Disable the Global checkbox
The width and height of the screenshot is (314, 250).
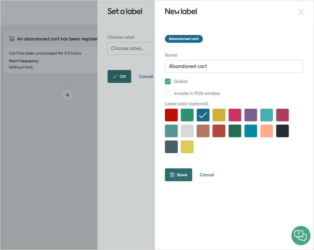[168, 82]
